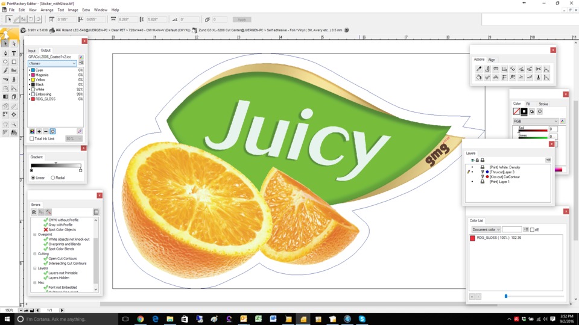Viewport: 579px width, 325px height.
Task: Click the checkmark icon in Actions panel
Action: [x=487, y=78]
